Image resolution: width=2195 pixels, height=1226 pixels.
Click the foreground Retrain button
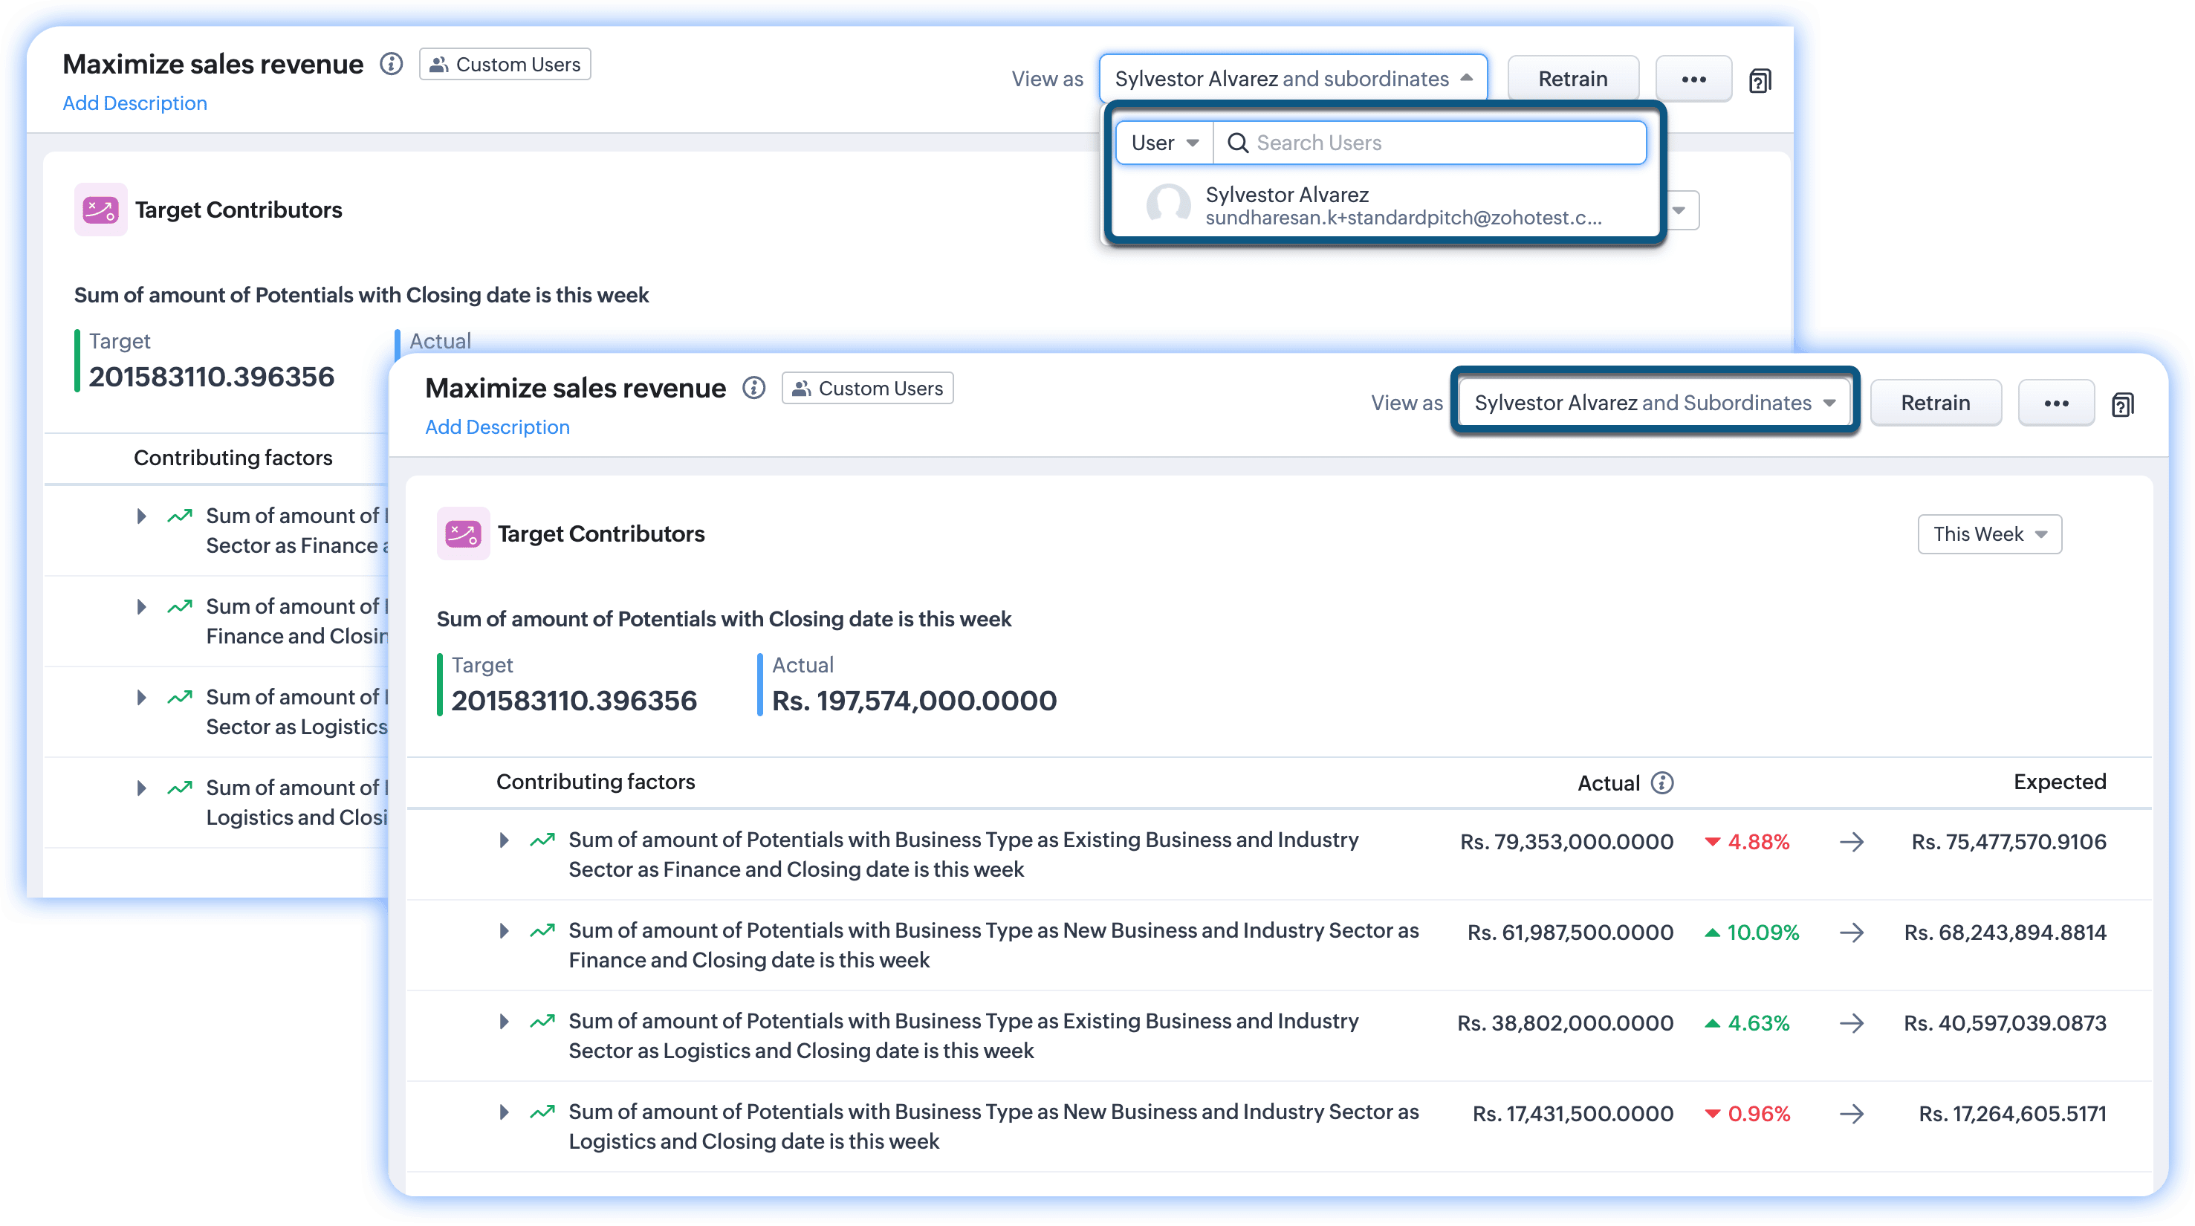click(1934, 403)
